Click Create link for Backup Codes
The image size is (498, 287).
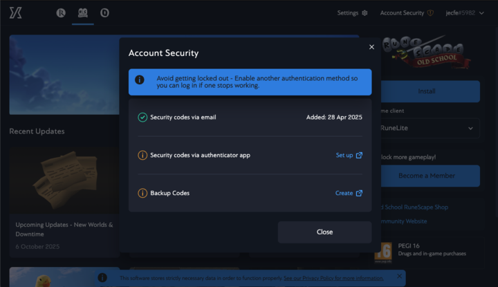click(349, 194)
